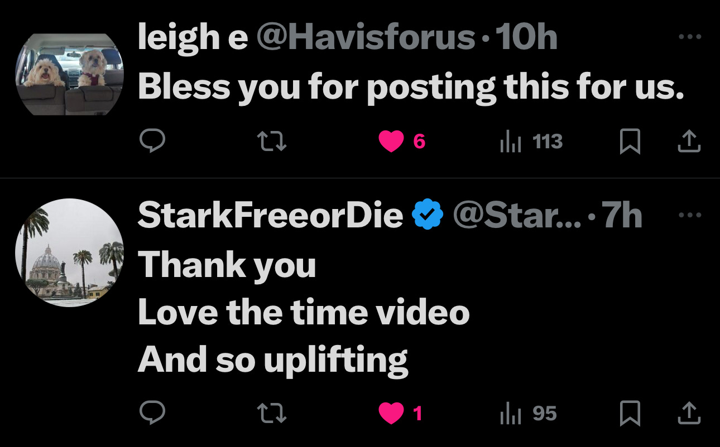Bookmark StarkFreeorDie's tweet
The height and width of the screenshot is (447, 720).
pos(630,414)
